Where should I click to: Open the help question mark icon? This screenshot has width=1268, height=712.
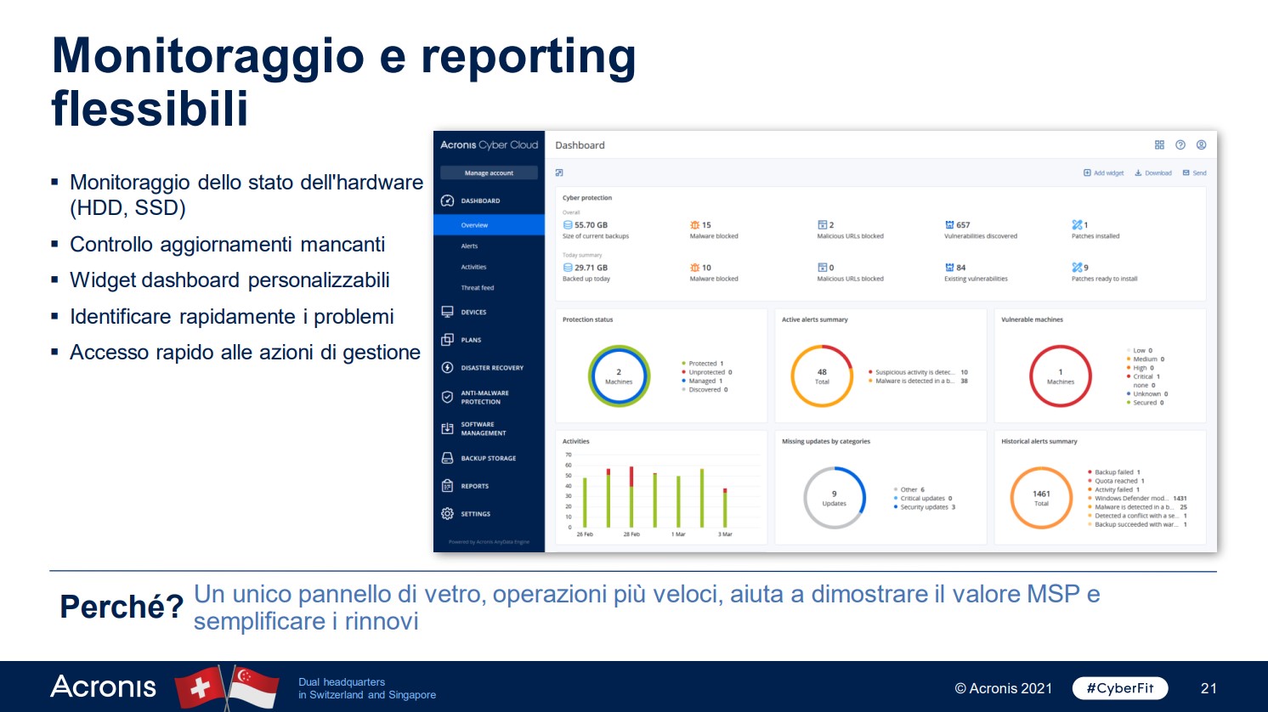pos(1180,145)
